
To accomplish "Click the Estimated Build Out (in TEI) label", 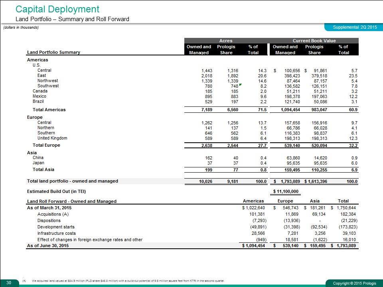I will click(x=56, y=191).
